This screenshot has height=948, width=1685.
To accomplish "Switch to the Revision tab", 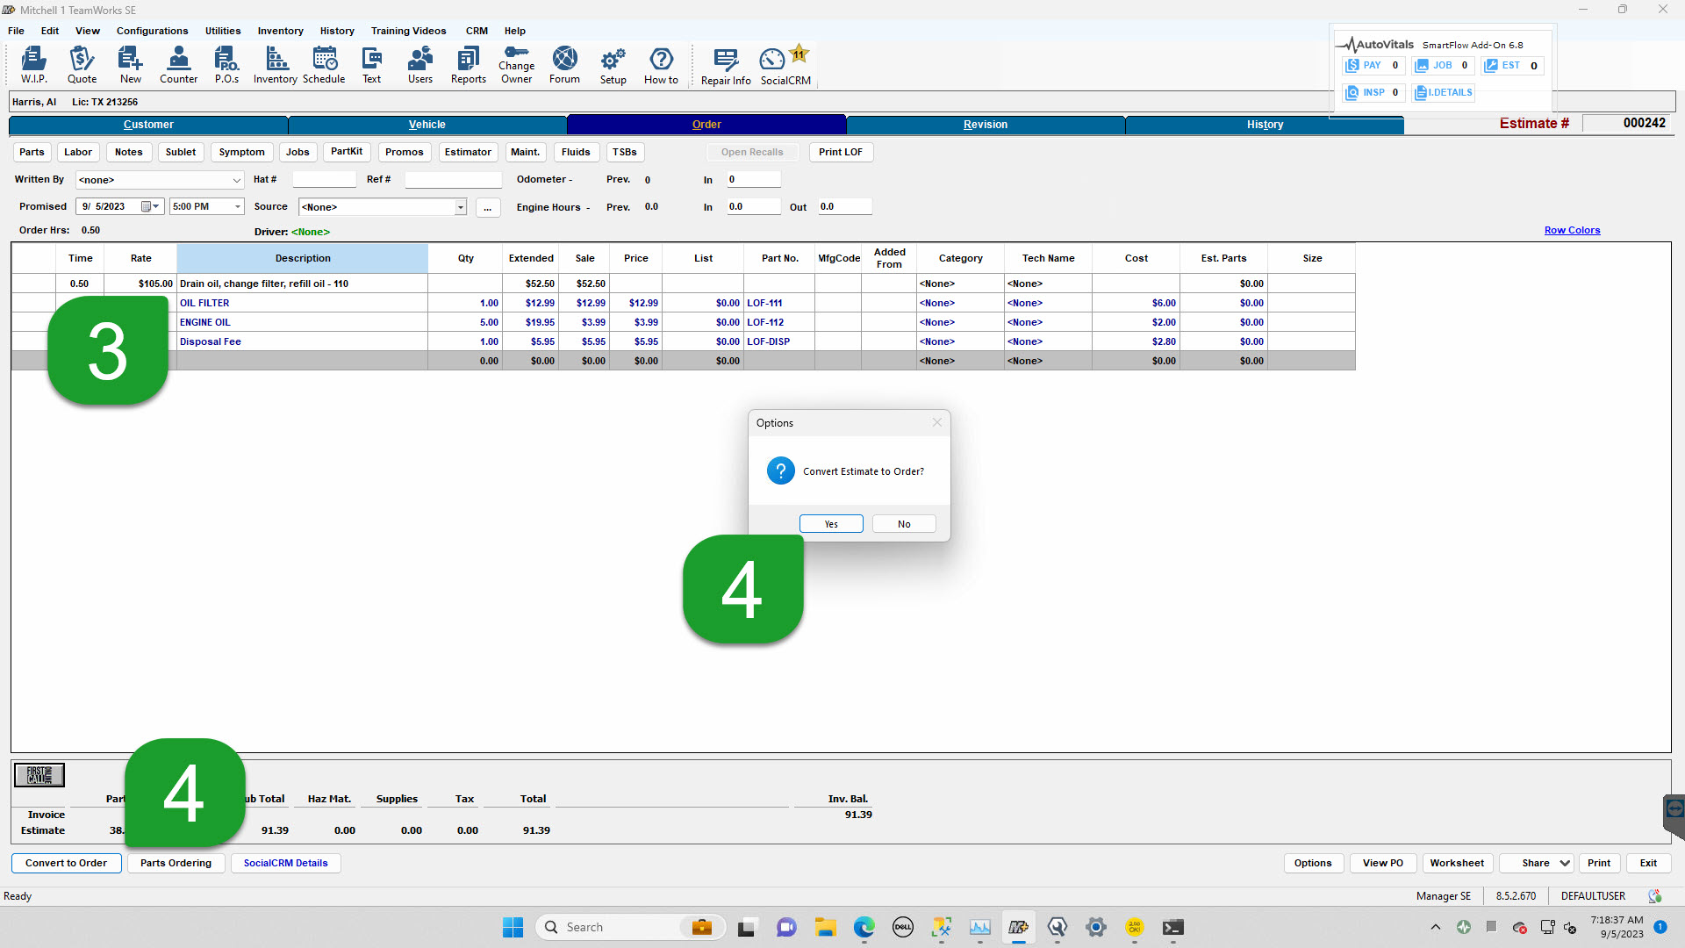I will [x=986, y=125].
